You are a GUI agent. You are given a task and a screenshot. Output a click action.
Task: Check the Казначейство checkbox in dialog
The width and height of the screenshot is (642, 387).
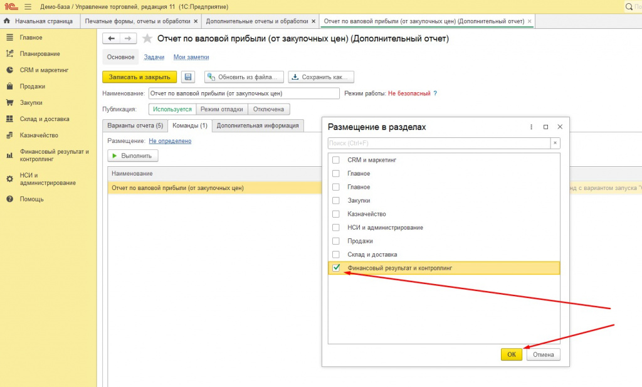point(336,214)
